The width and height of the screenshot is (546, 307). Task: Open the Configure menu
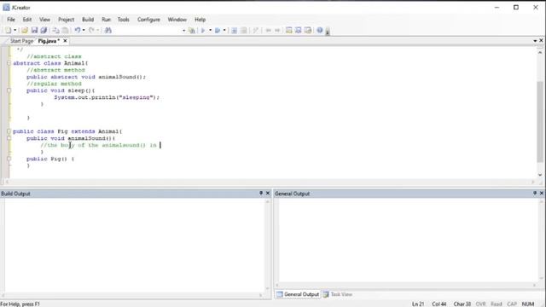point(148,20)
